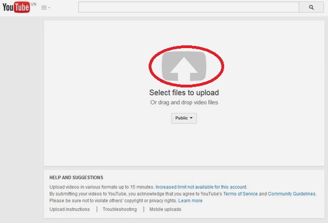Image resolution: width=328 pixels, height=223 pixels.
Task: Click the magnifier search button
Action: (312, 8)
